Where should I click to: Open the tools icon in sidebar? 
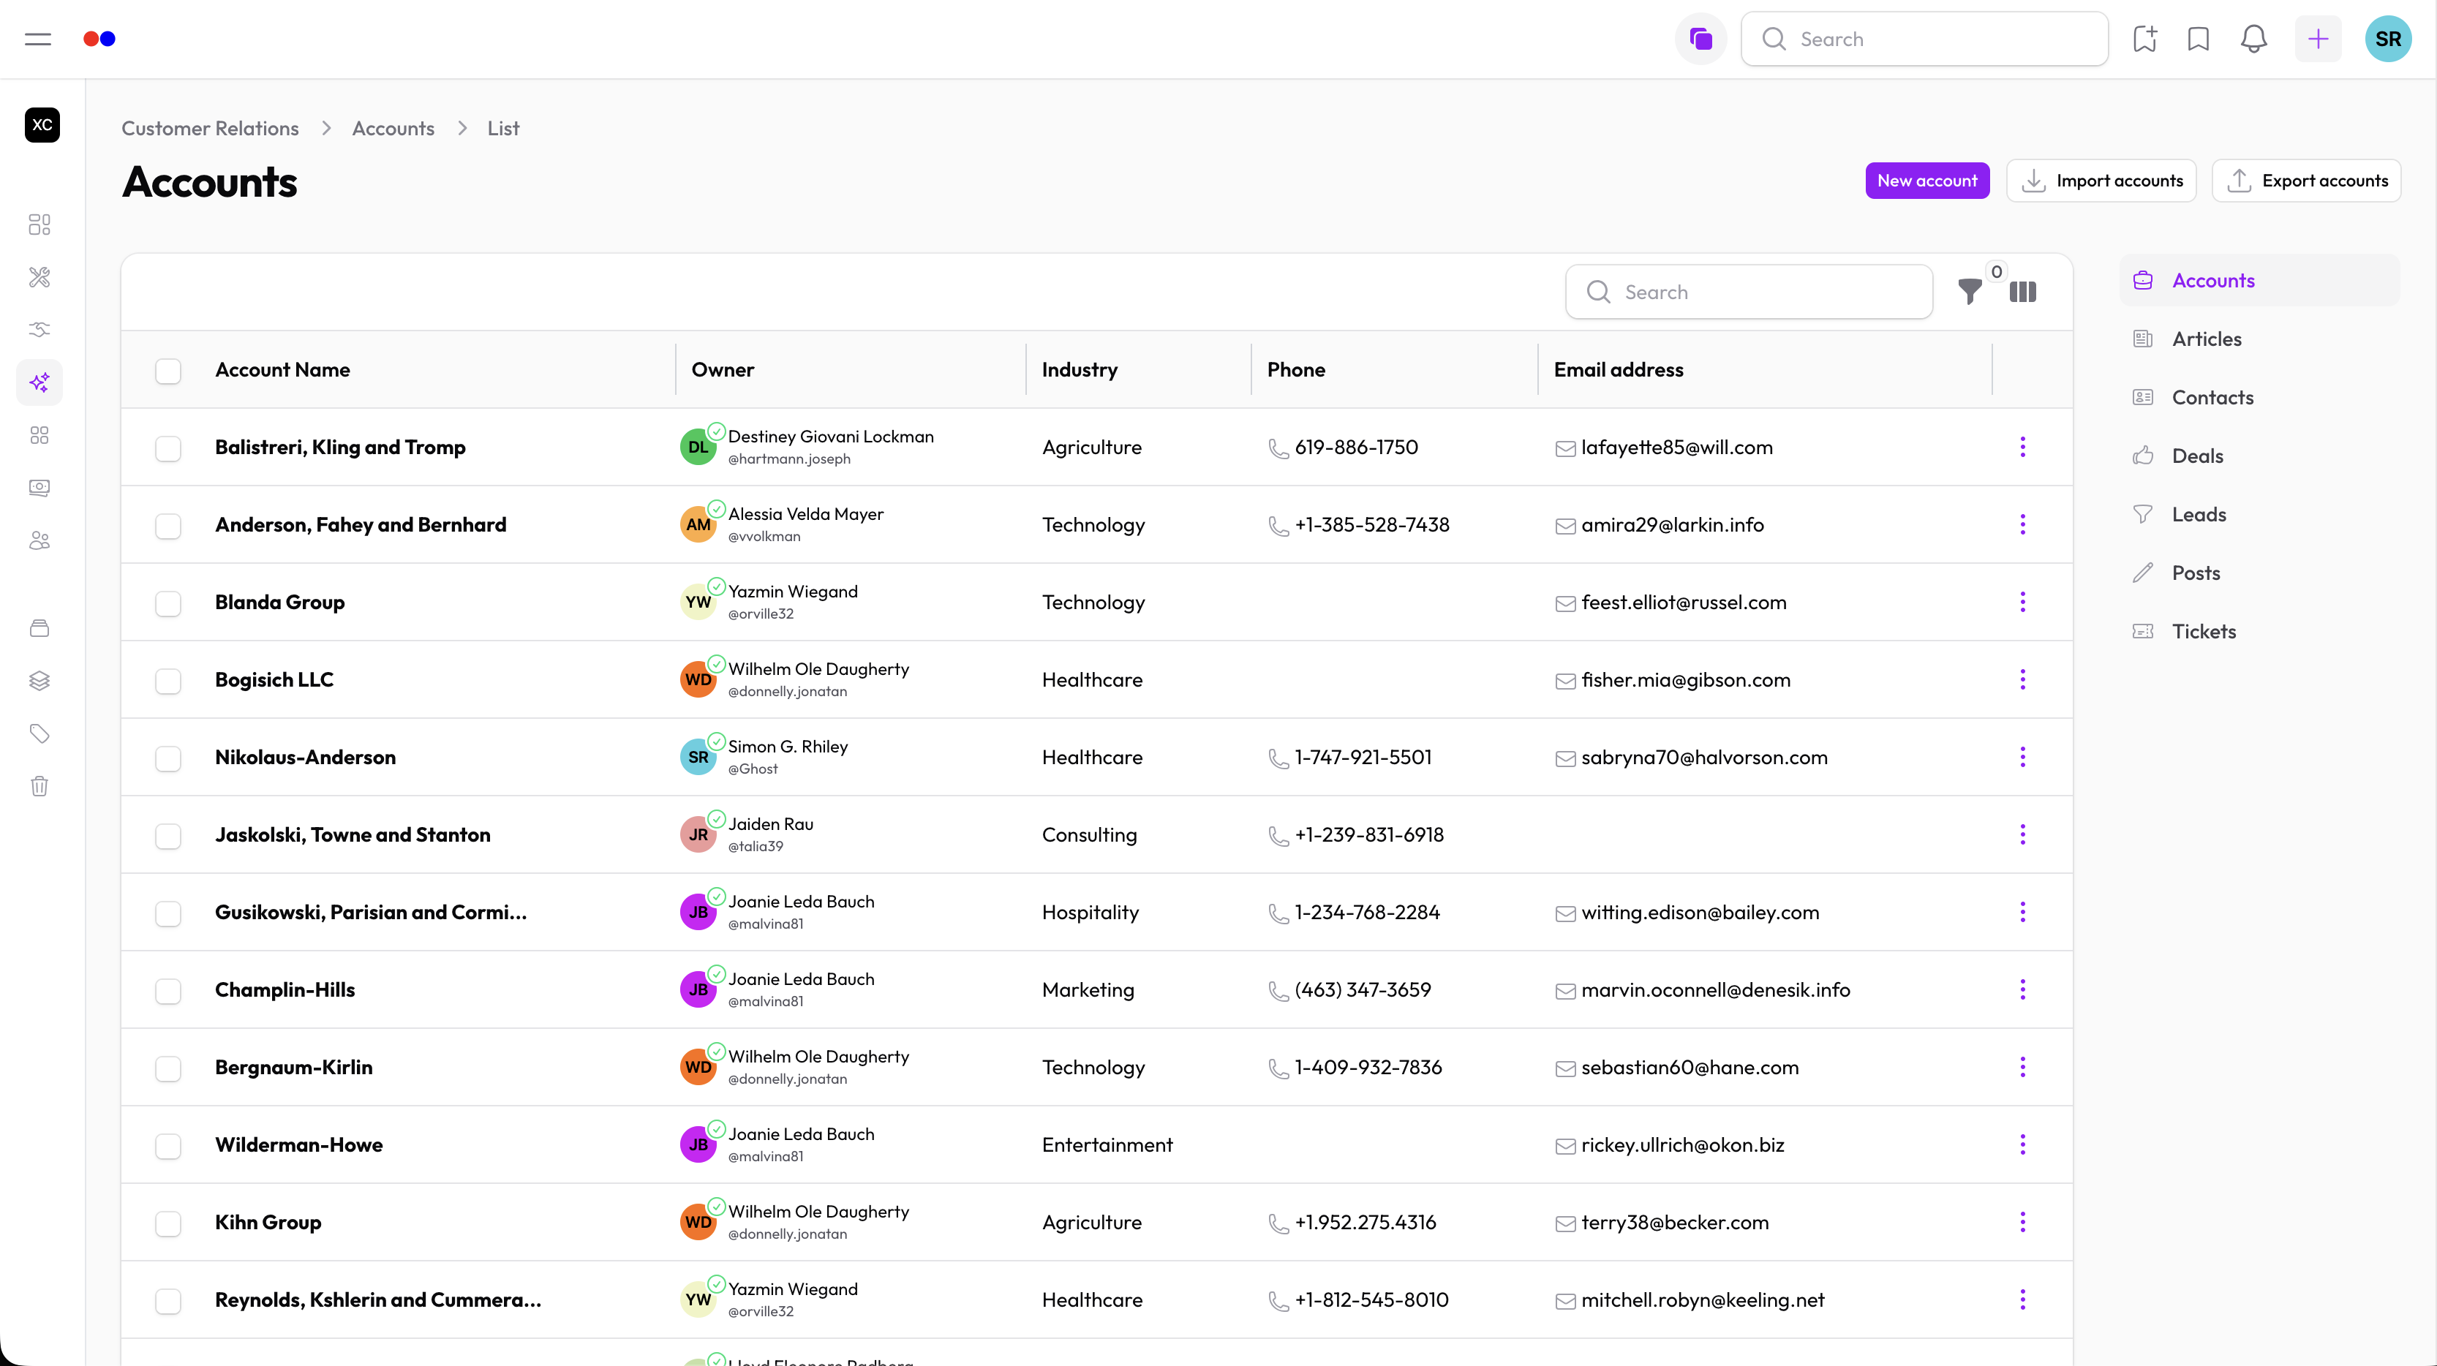(39, 277)
